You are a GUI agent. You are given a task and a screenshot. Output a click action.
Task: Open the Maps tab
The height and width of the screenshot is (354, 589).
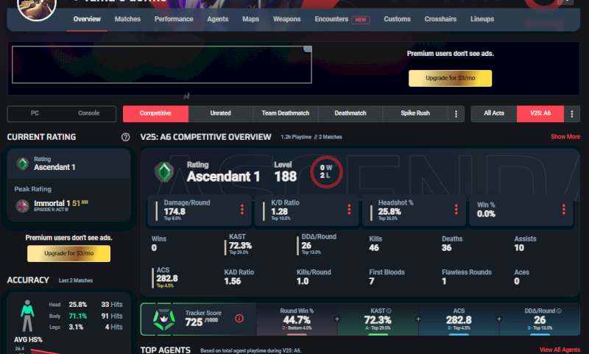click(250, 19)
